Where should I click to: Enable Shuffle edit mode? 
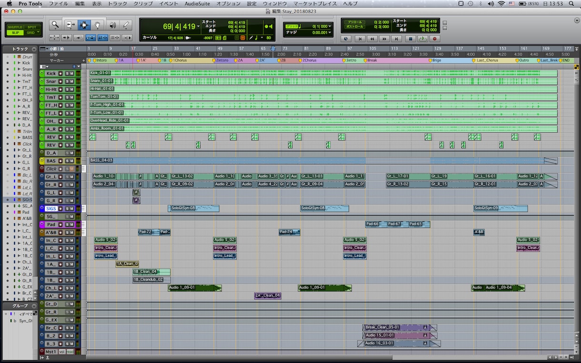point(15,27)
